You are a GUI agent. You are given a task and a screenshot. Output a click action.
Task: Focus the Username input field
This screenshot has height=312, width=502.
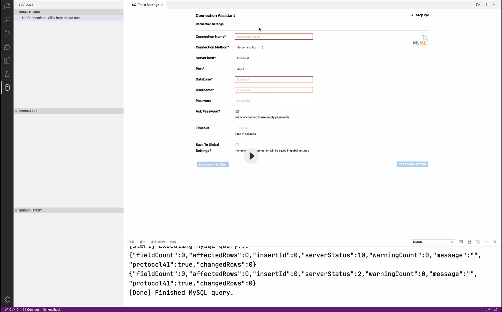pos(274,90)
